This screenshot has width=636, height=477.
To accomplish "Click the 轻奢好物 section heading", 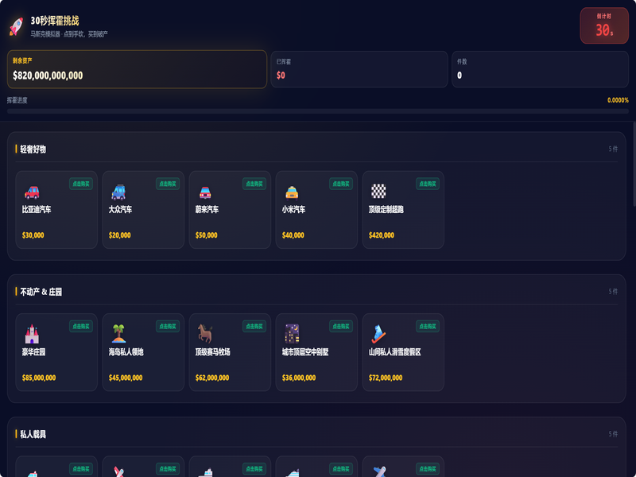I will pos(33,149).
